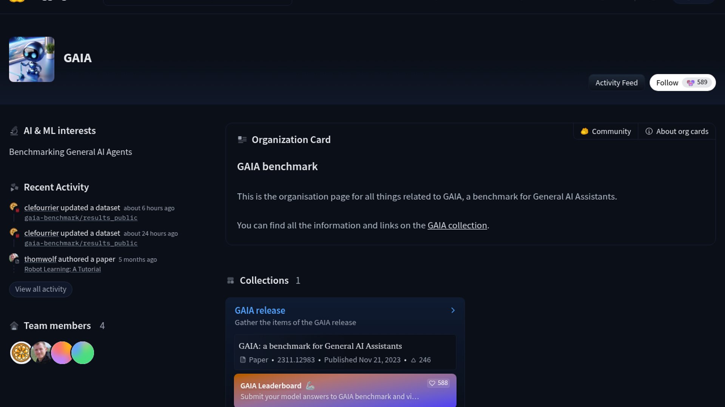Screen dimensions: 725x407
Task: Open the GAIA release collection title
Action: point(260,310)
